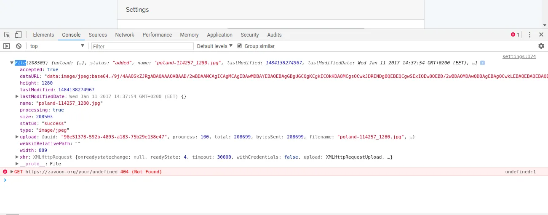
Task: Select the 'height: 1280' property row
Action: pyautogui.click(x=36, y=83)
